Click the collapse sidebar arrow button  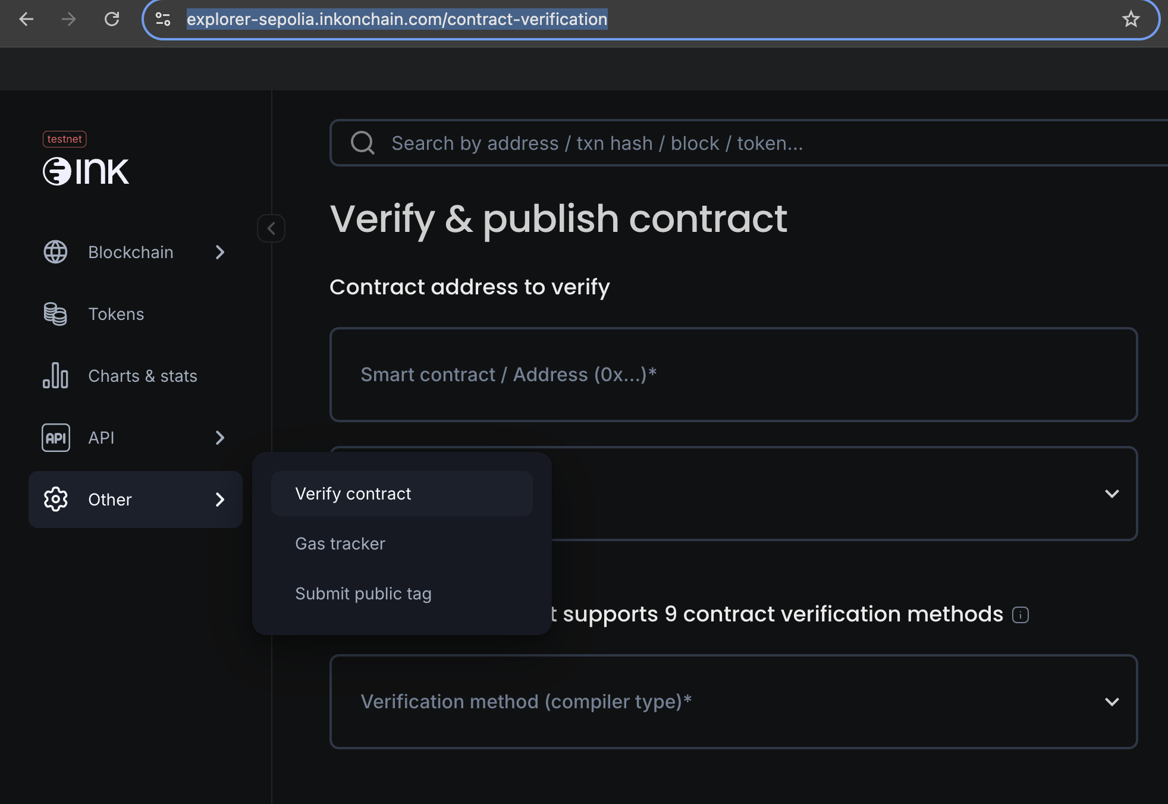(272, 229)
